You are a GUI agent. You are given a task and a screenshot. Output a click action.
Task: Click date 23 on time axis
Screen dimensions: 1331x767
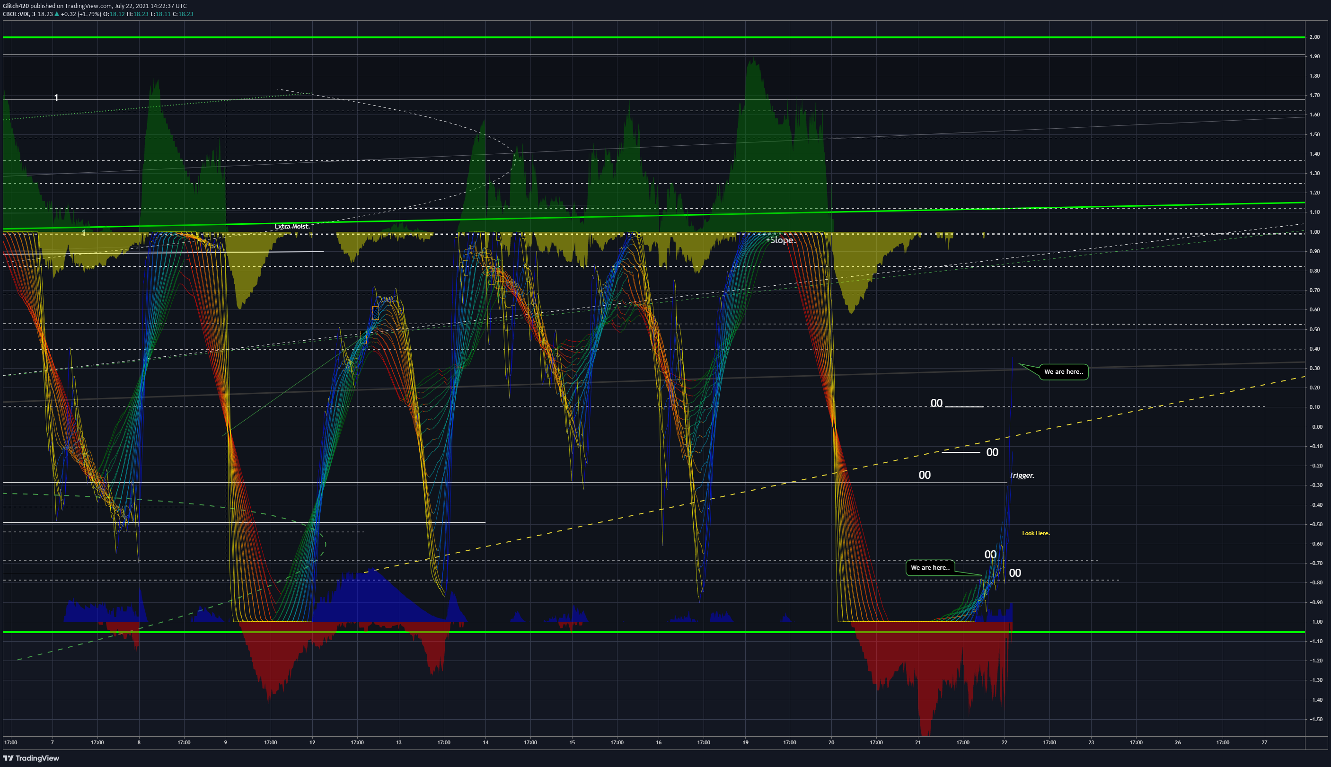click(x=1091, y=742)
